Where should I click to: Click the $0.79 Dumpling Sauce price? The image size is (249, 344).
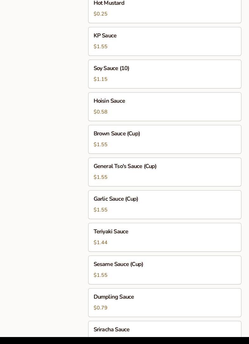click(x=101, y=308)
